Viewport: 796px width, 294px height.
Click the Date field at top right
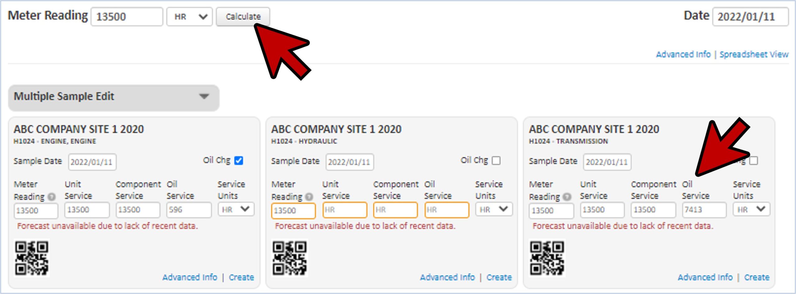(750, 17)
